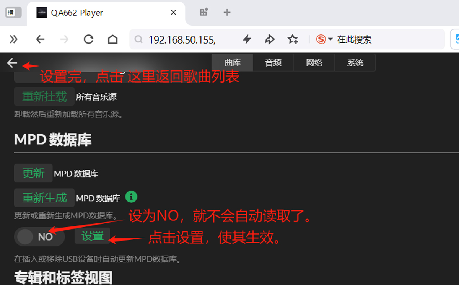Open a new tab with the plus icon

[227, 12]
